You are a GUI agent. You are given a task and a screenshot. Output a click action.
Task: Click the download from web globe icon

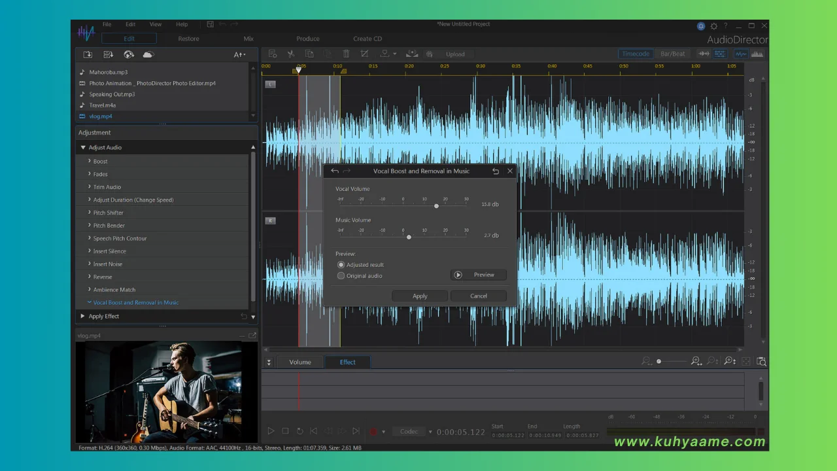[x=129, y=54]
